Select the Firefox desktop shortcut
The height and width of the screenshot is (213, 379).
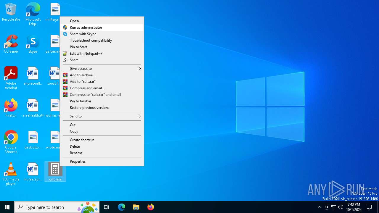[x=11, y=108]
